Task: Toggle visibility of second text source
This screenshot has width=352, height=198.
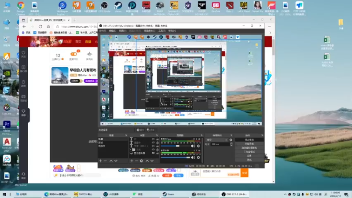Action: 153,143
